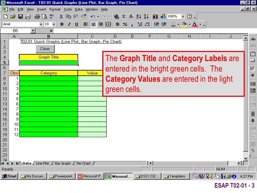Open Print Preview from the toolbar

coord(44,16)
